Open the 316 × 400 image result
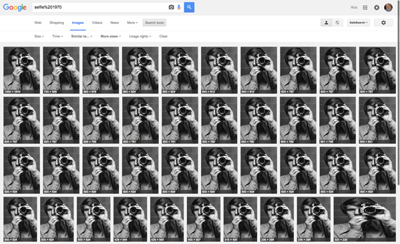 click(240, 219)
